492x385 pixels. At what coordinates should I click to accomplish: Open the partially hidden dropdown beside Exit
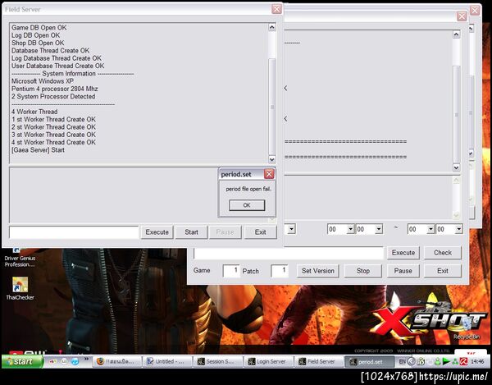coord(291,229)
